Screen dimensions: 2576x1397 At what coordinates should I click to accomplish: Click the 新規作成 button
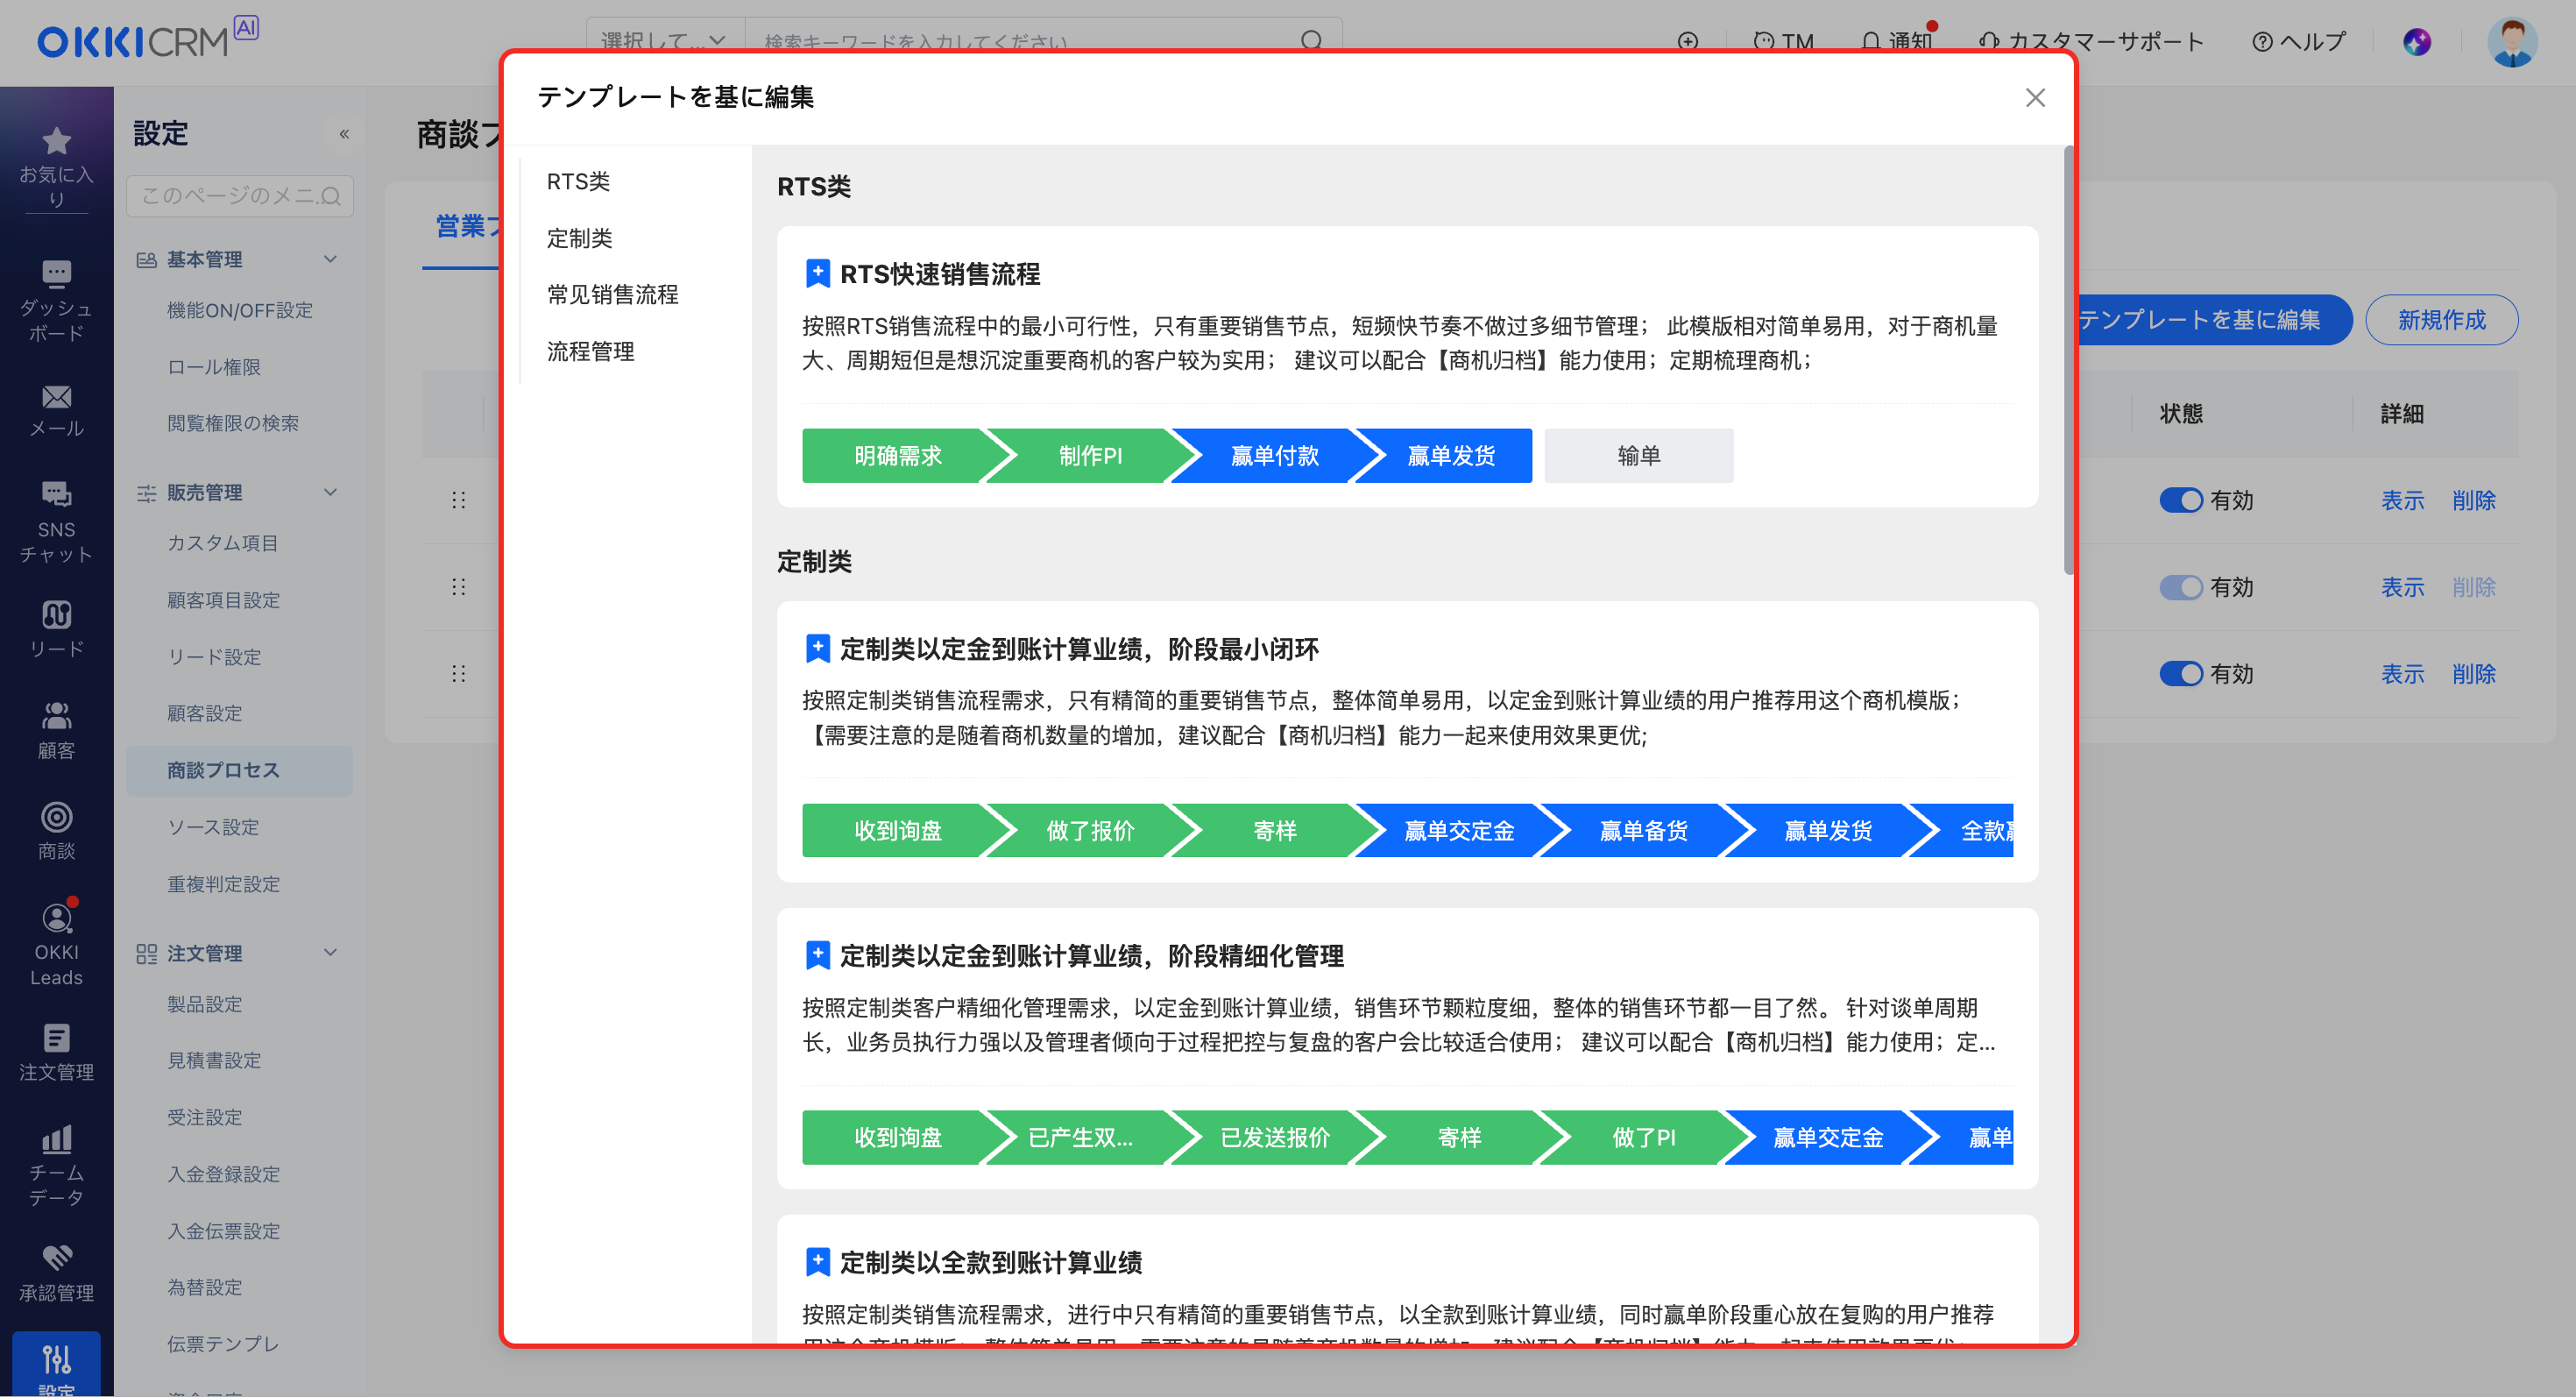click(2441, 319)
